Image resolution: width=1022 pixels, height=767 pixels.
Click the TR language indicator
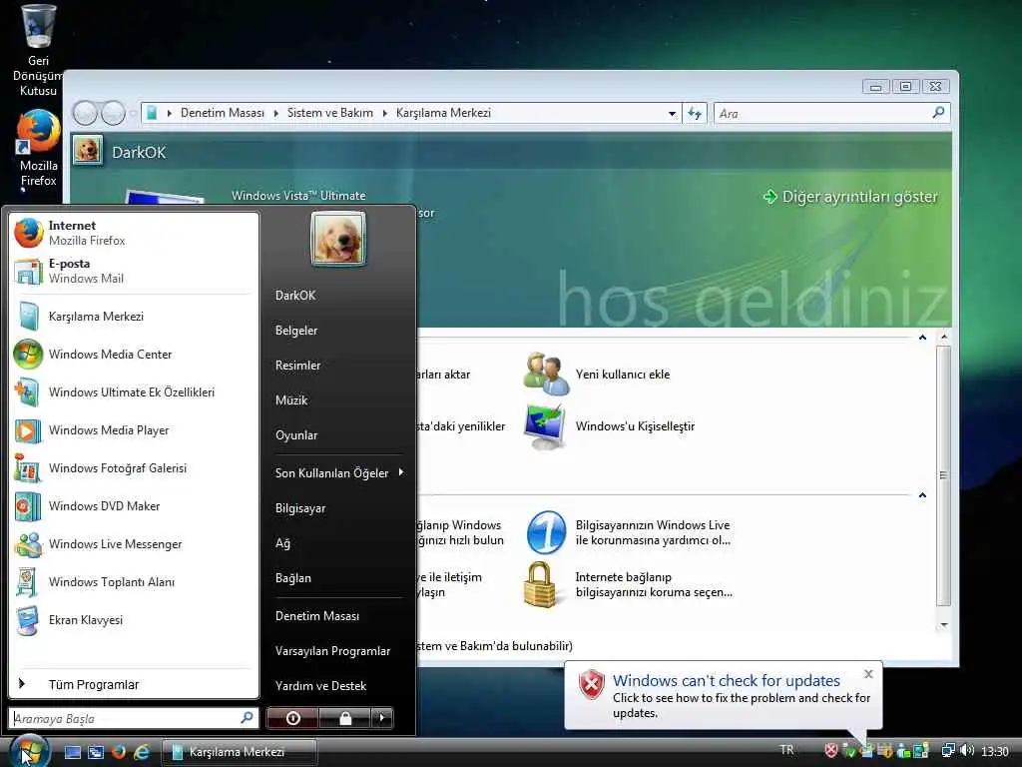(786, 750)
